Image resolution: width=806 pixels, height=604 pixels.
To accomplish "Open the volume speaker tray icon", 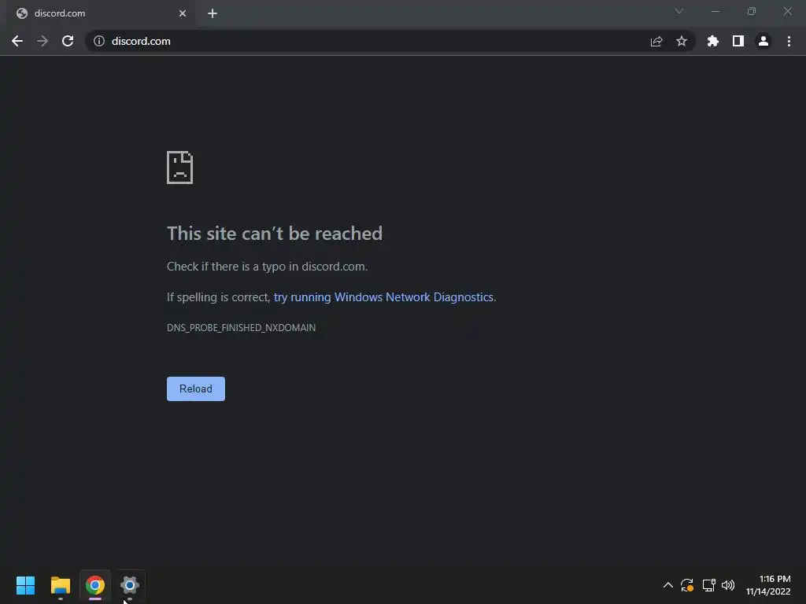I will (x=728, y=585).
